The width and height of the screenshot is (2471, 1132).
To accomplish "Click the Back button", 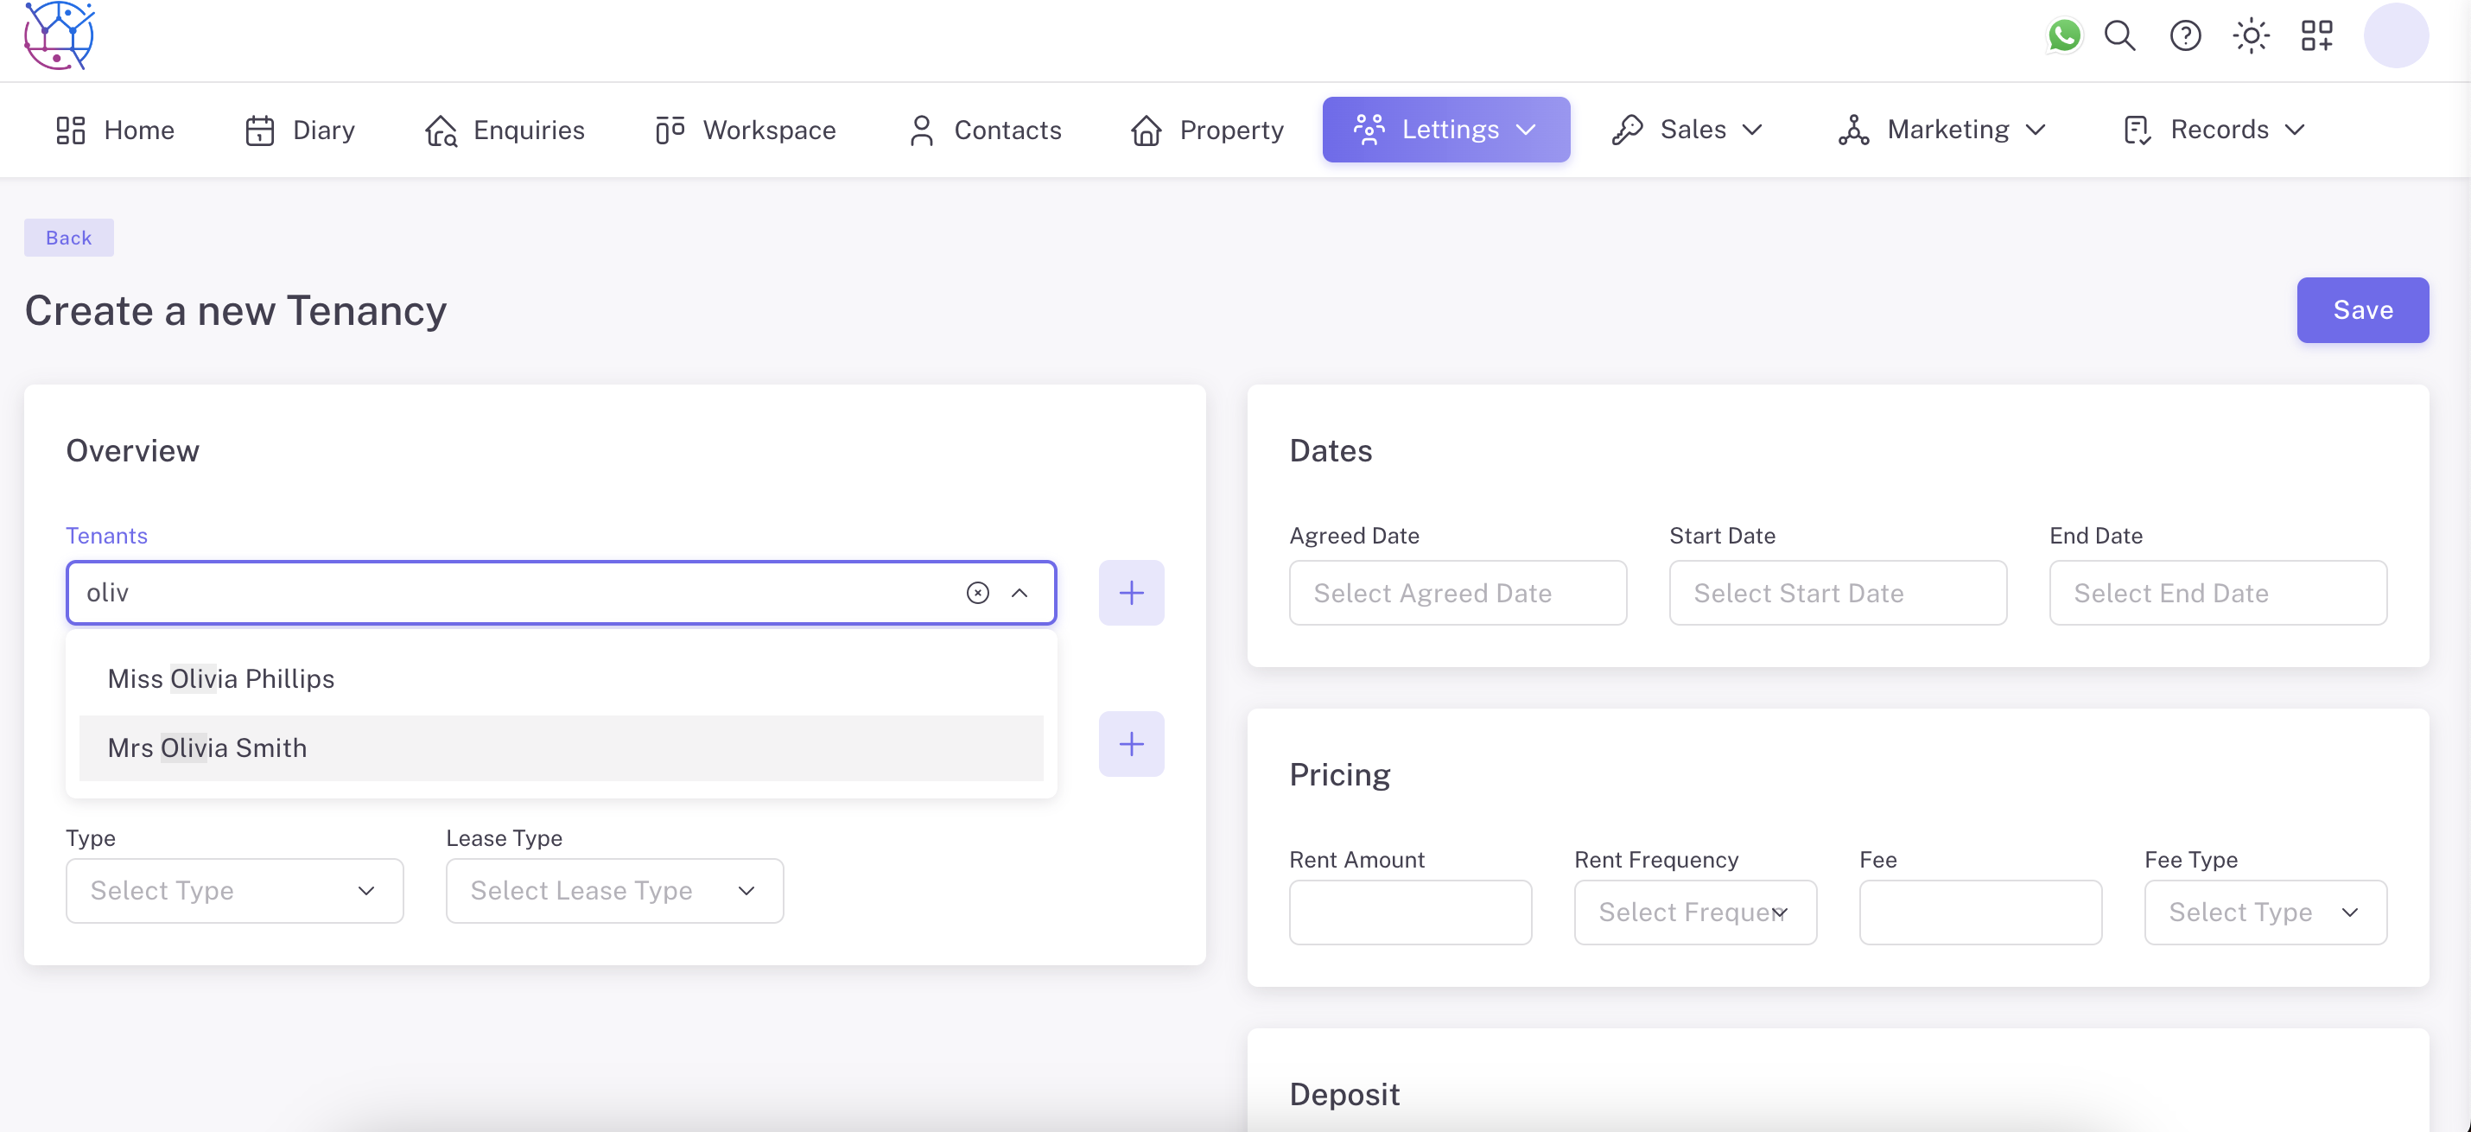I will point(68,238).
